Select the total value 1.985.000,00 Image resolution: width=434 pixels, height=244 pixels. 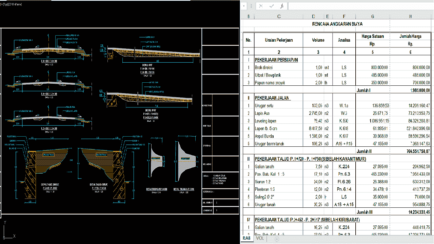click(411, 90)
